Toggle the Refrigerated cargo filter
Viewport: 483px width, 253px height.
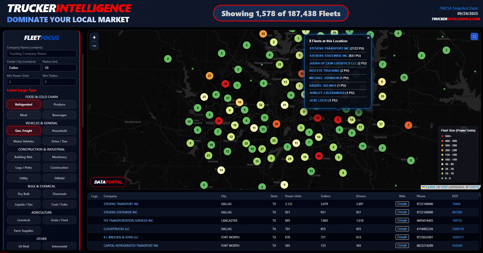point(24,104)
